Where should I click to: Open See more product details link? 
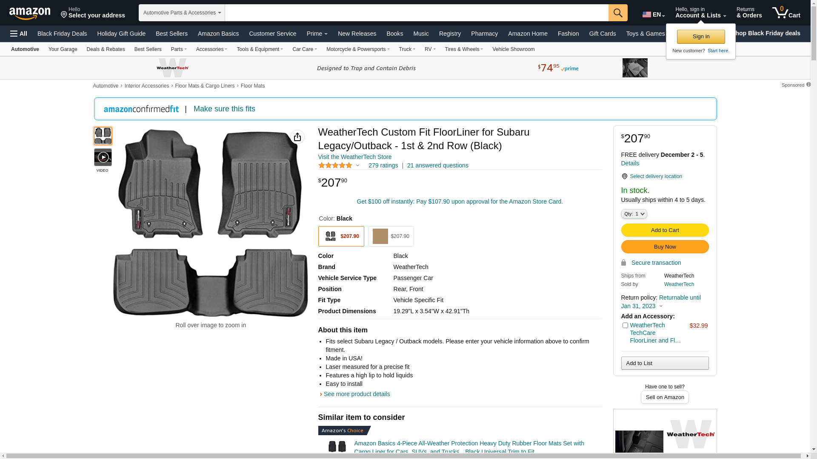[357, 394]
